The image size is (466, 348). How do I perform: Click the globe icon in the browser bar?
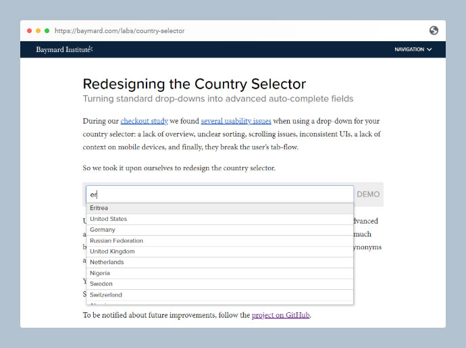click(x=434, y=30)
